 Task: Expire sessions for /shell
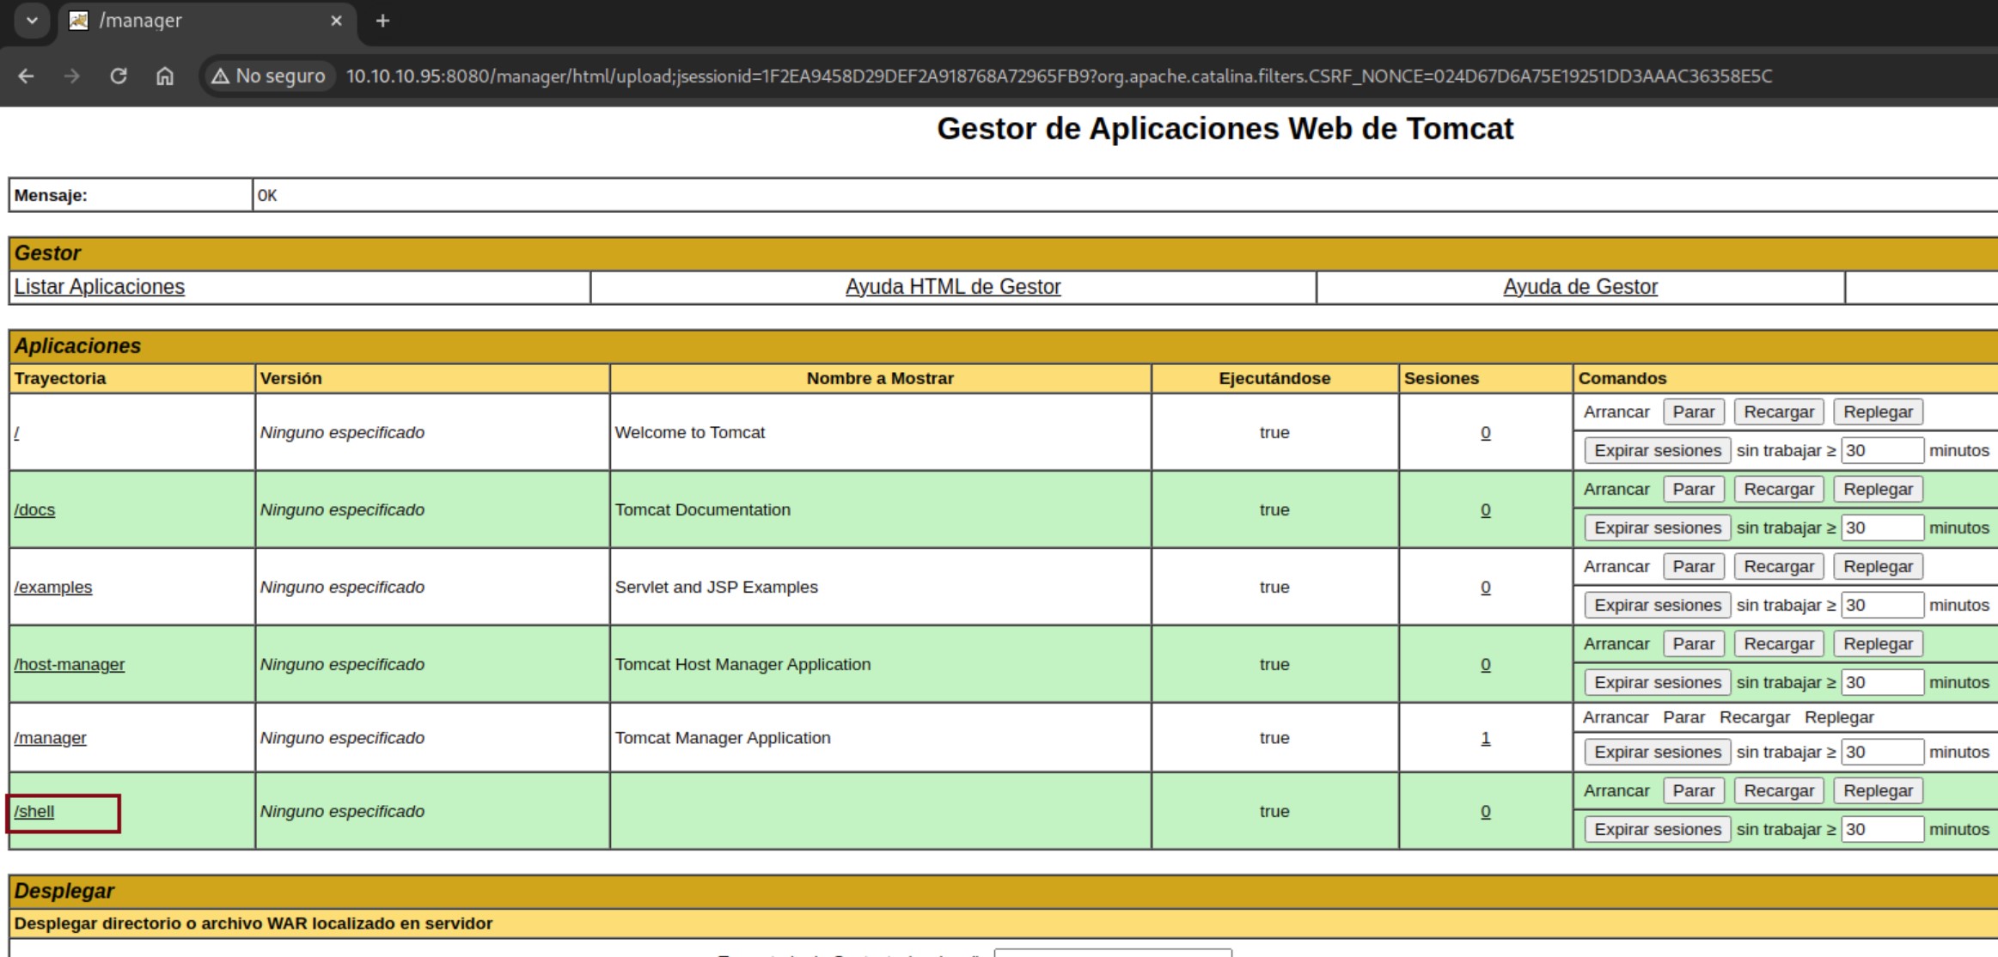tap(1658, 830)
